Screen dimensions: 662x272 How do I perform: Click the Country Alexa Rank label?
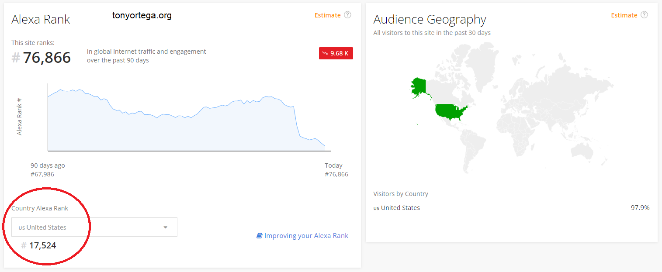click(x=40, y=208)
